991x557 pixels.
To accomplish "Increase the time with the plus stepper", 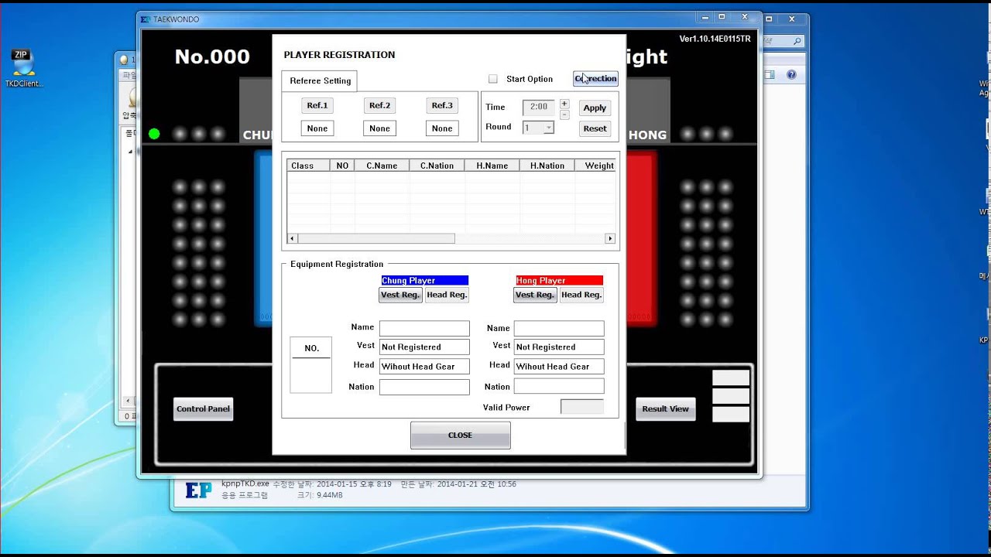I will pyautogui.click(x=564, y=104).
